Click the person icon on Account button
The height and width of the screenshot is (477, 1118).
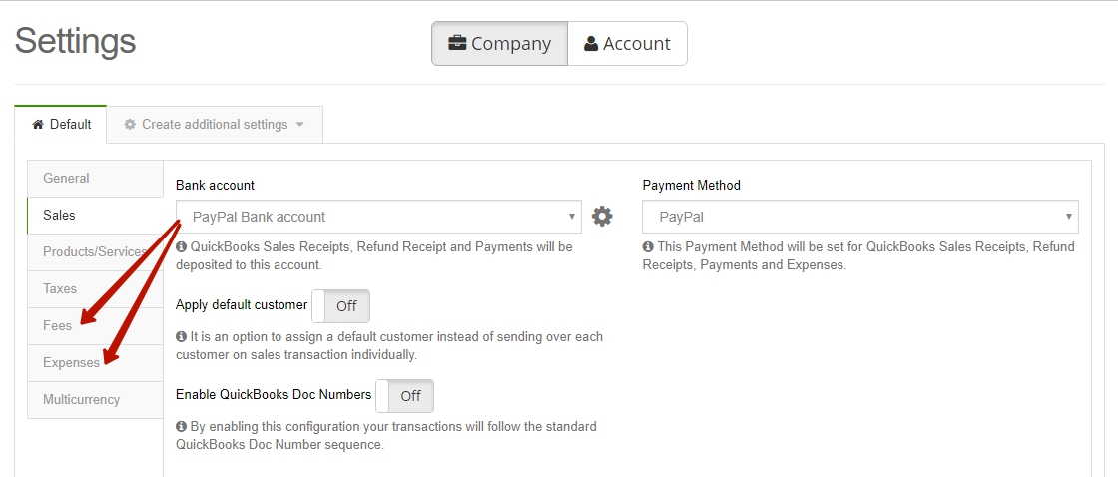pyautogui.click(x=590, y=44)
